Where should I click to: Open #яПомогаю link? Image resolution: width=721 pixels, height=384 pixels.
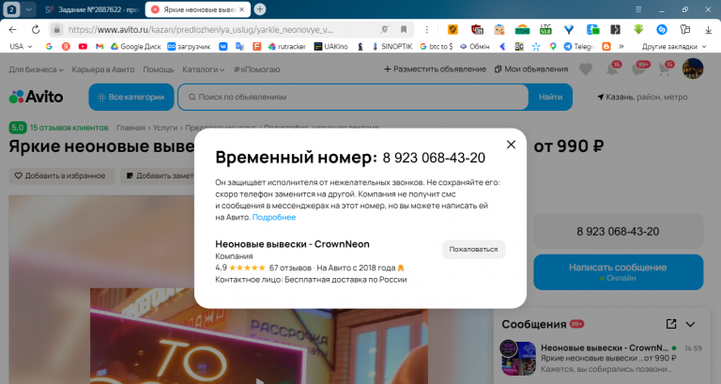pyautogui.click(x=256, y=69)
